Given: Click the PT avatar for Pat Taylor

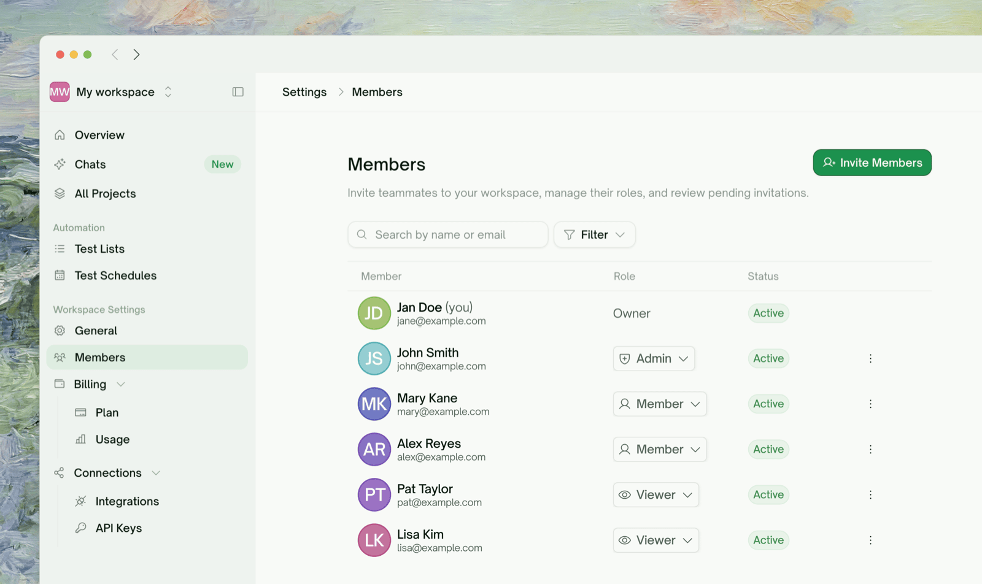Looking at the screenshot, I should pyautogui.click(x=374, y=494).
